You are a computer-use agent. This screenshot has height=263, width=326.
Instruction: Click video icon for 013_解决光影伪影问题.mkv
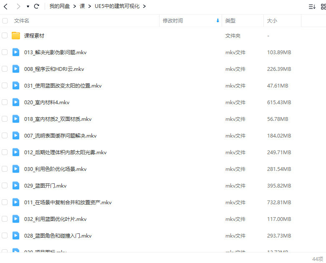[16, 53]
